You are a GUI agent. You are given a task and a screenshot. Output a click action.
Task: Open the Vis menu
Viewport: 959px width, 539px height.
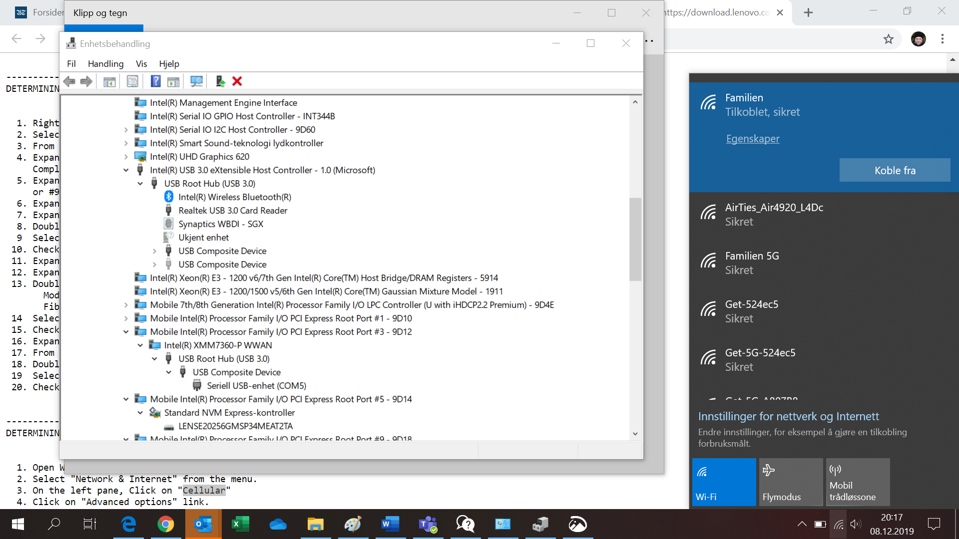tap(141, 64)
